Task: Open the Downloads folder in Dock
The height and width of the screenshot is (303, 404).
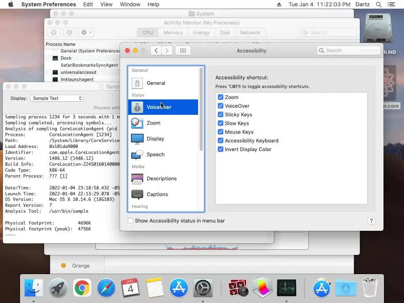Action: 346,288
